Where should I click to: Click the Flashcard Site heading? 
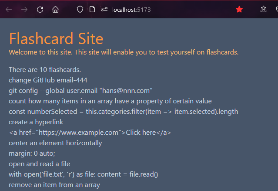(56, 38)
